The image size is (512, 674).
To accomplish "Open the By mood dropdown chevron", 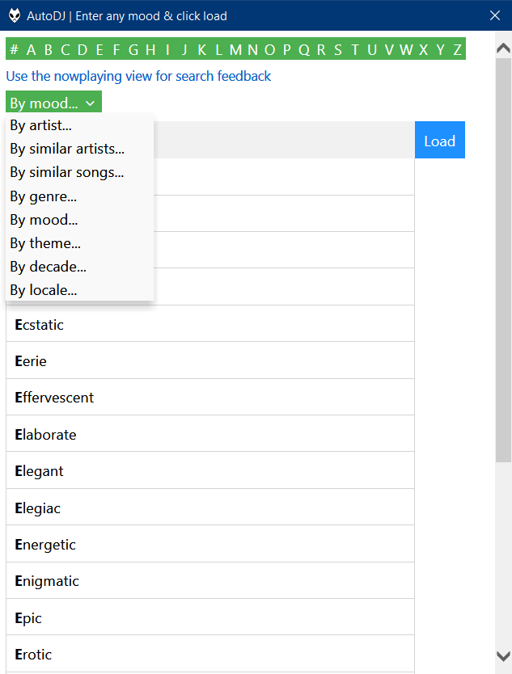I will pyautogui.click(x=91, y=103).
